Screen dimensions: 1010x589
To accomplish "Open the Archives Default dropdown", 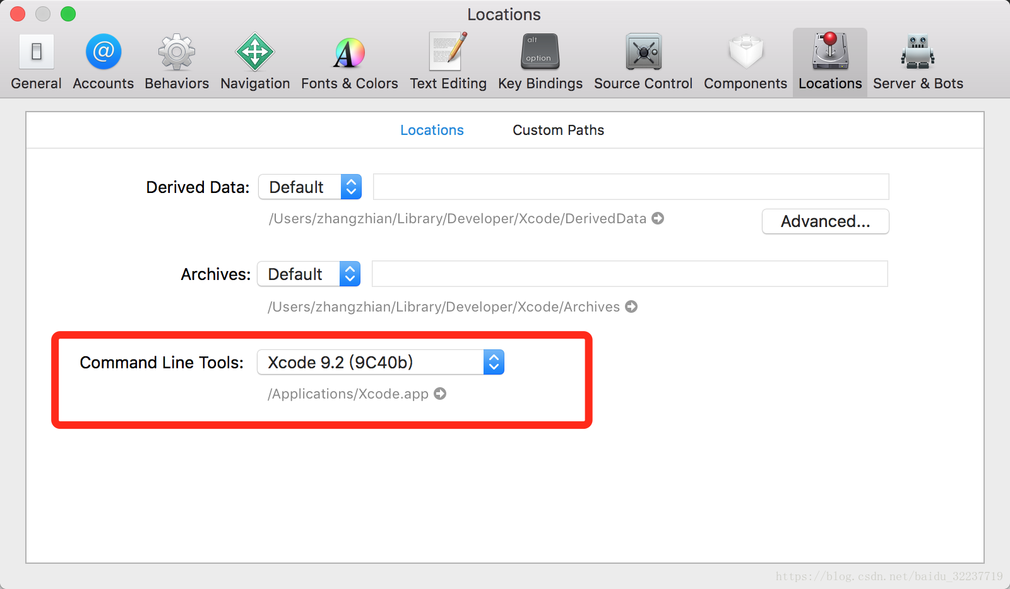I will pyautogui.click(x=309, y=274).
